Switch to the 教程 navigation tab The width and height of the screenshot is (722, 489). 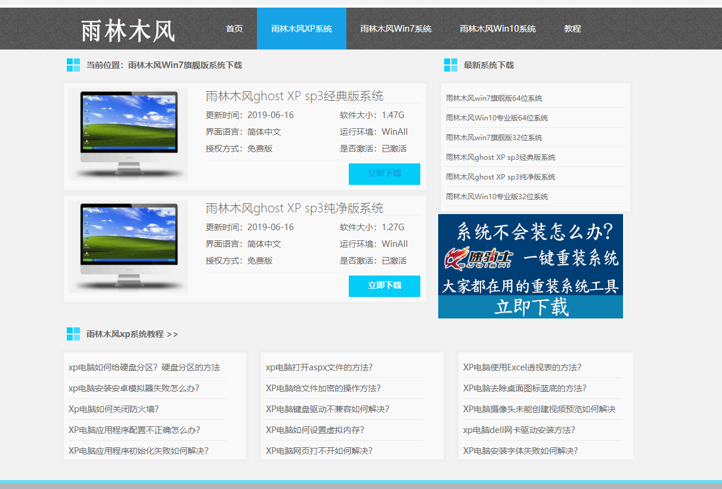click(572, 28)
